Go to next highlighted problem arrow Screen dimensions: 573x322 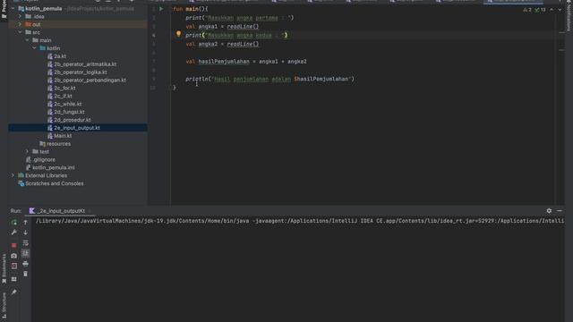point(560,10)
